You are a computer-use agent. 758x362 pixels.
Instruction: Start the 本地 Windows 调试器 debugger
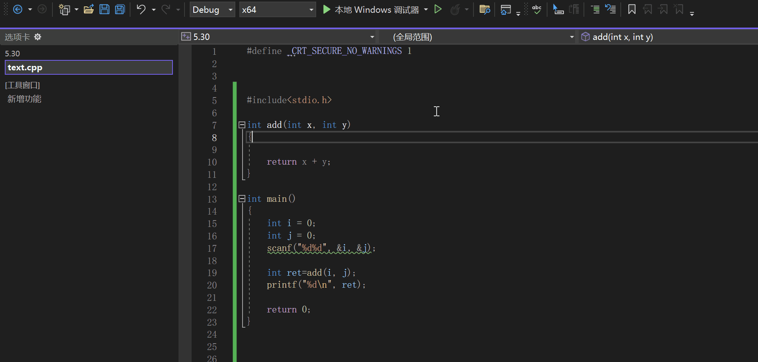[371, 10]
